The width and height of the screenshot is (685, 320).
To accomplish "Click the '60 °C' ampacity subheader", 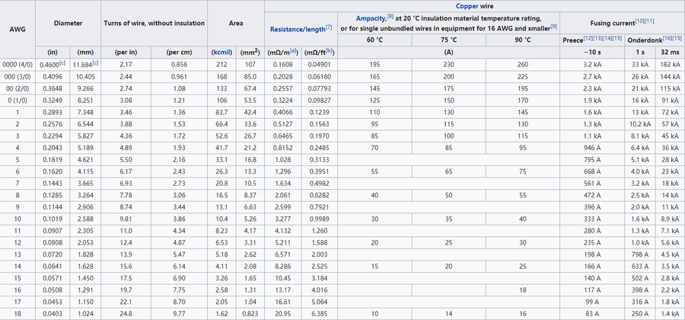I will (374, 40).
